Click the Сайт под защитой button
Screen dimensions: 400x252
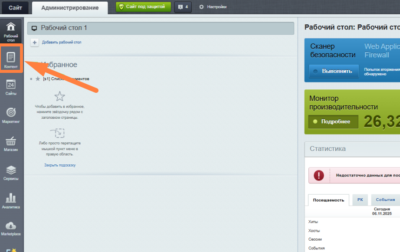143,7
